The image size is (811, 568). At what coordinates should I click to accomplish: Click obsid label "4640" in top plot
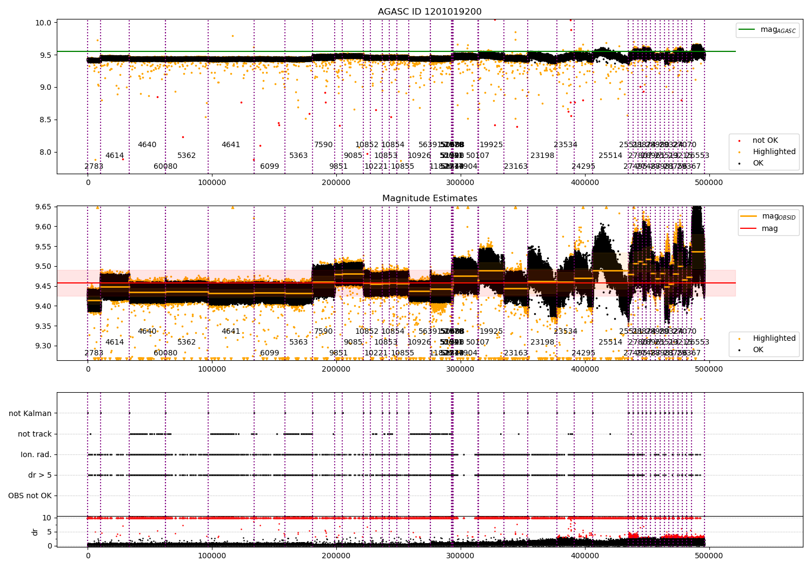point(147,145)
